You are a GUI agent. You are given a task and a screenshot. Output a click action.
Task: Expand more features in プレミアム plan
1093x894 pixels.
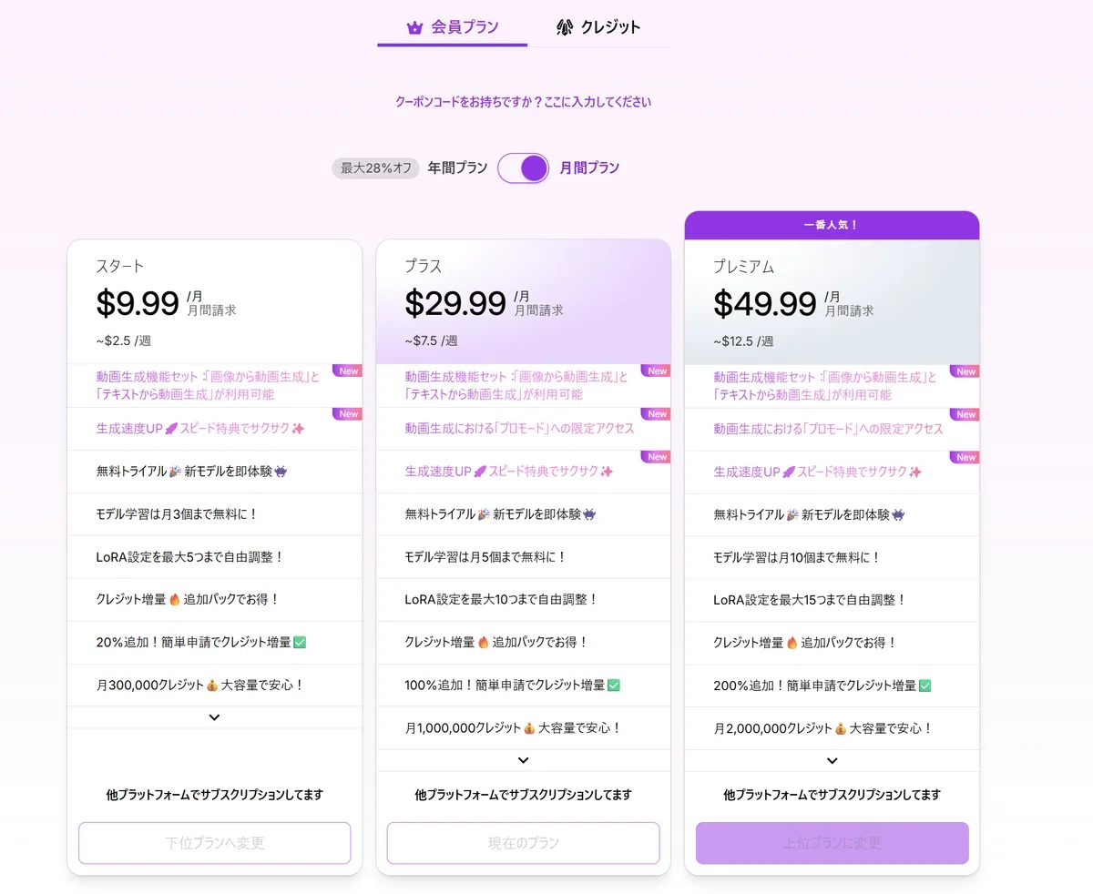832,760
